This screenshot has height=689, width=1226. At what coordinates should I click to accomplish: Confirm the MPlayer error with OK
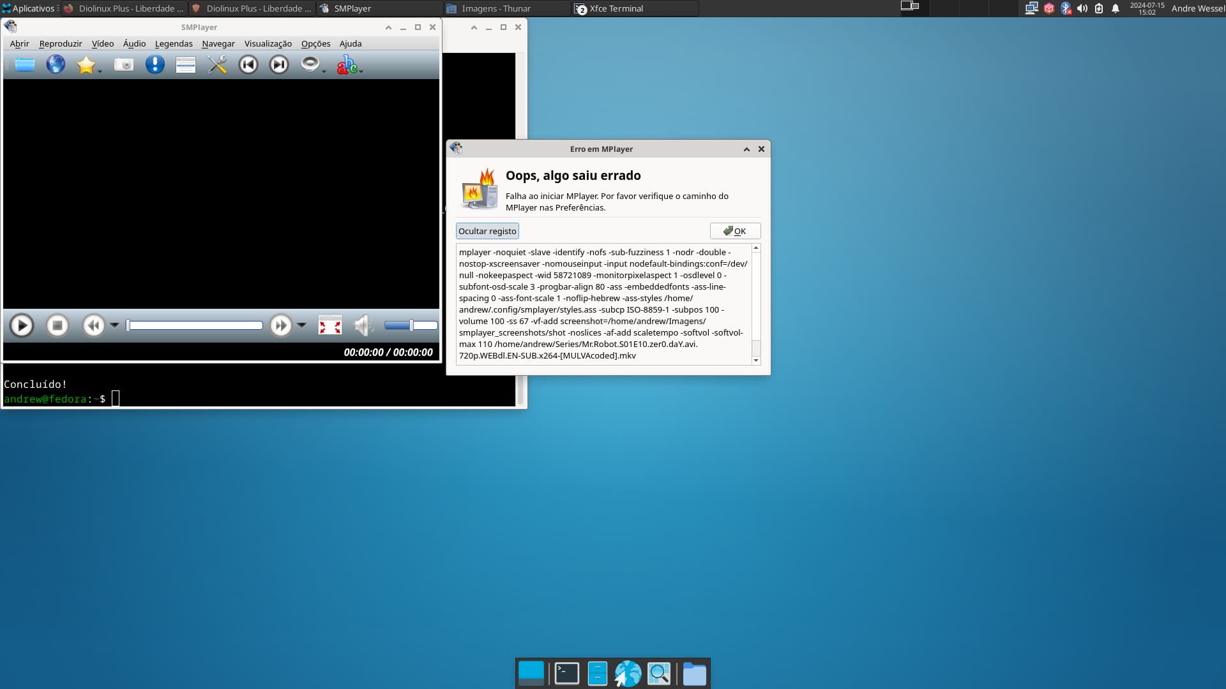[x=735, y=231]
